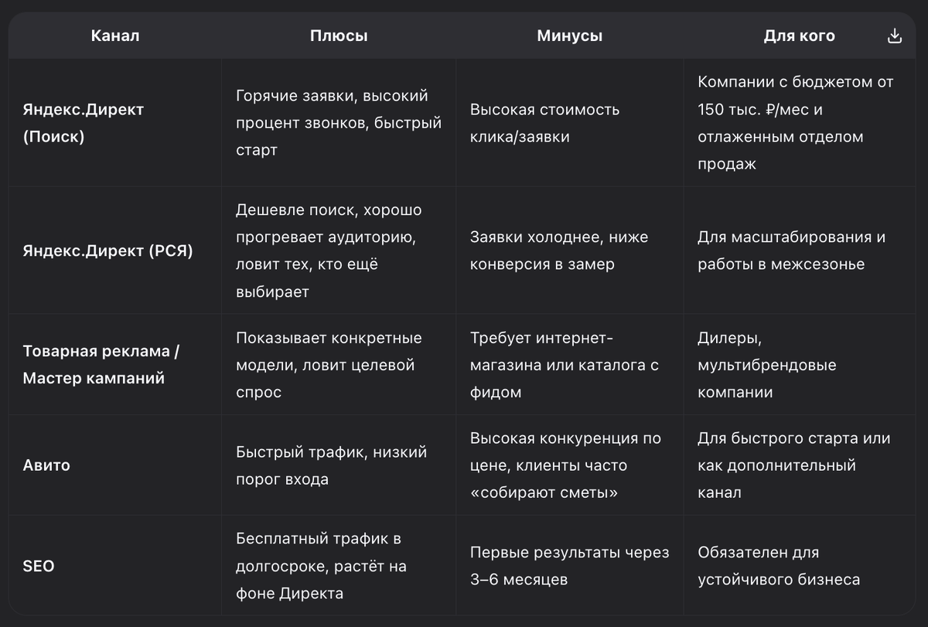Select the Яндекс.Директ (РСЯ) row label
928x627 pixels.
pos(108,250)
